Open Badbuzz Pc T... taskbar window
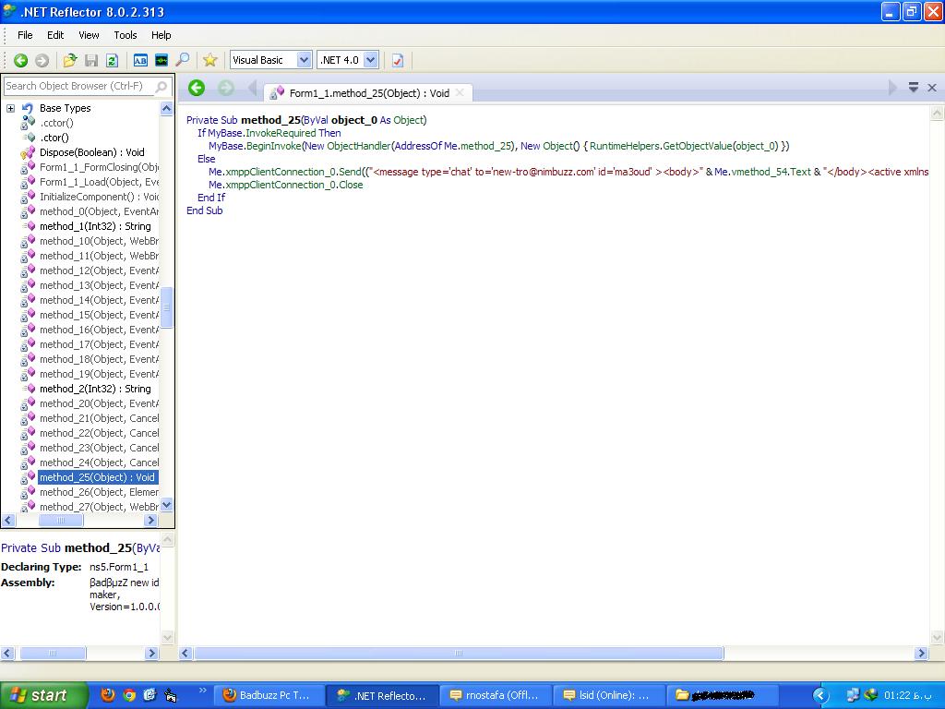The height and width of the screenshot is (709, 945). click(x=269, y=695)
